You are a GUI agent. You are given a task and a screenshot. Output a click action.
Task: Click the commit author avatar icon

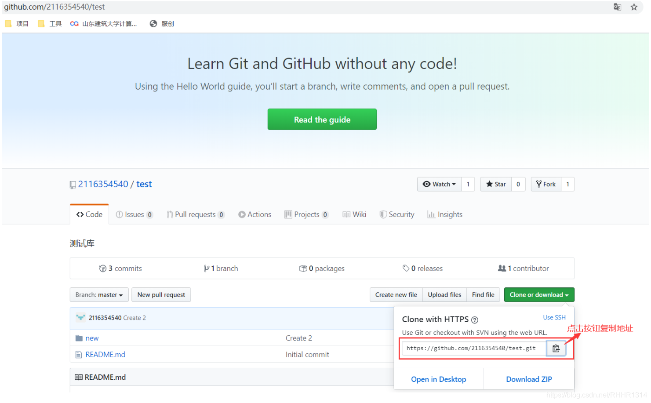click(x=80, y=318)
